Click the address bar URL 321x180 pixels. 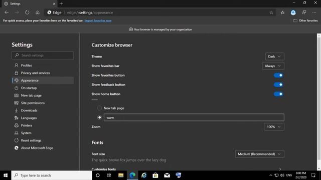(x=90, y=12)
